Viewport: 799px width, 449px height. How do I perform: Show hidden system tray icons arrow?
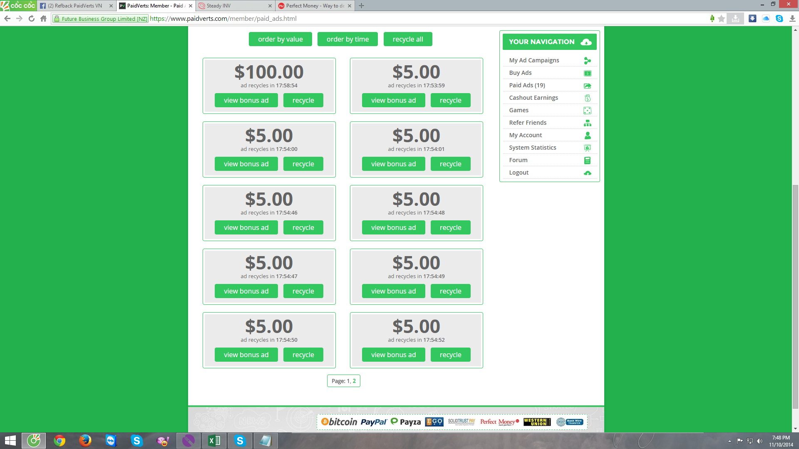pos(730,441)
